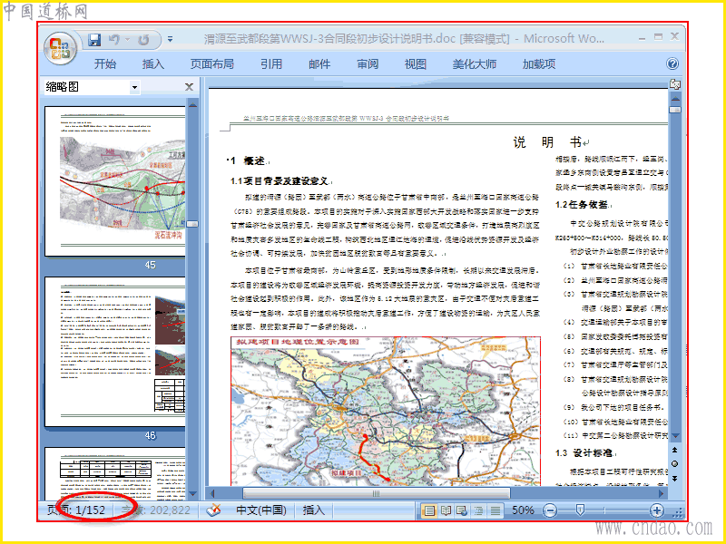Click the 中文(中国) language indicator

point(261,510)
